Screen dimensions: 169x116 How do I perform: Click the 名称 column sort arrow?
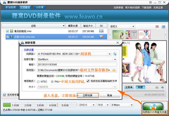click(x=64, y=26)
